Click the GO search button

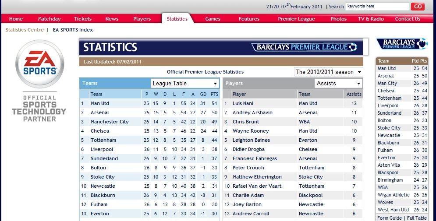click(x=418, y=7)
